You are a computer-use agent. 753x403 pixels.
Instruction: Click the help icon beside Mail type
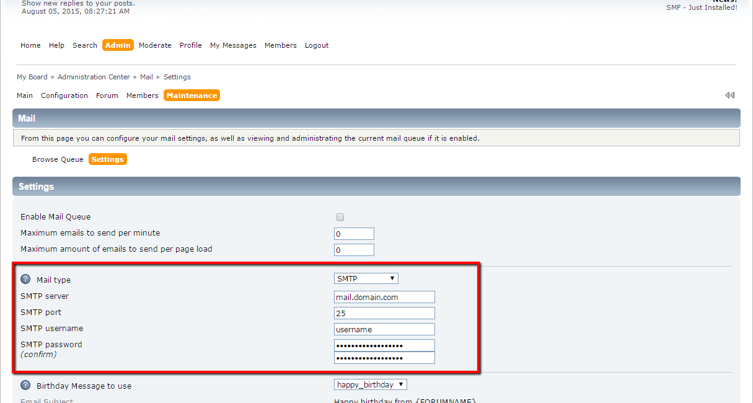[x=25, y=278]
